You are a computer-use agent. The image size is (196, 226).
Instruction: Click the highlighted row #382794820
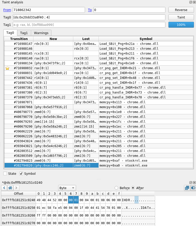[x=99, y=165]
